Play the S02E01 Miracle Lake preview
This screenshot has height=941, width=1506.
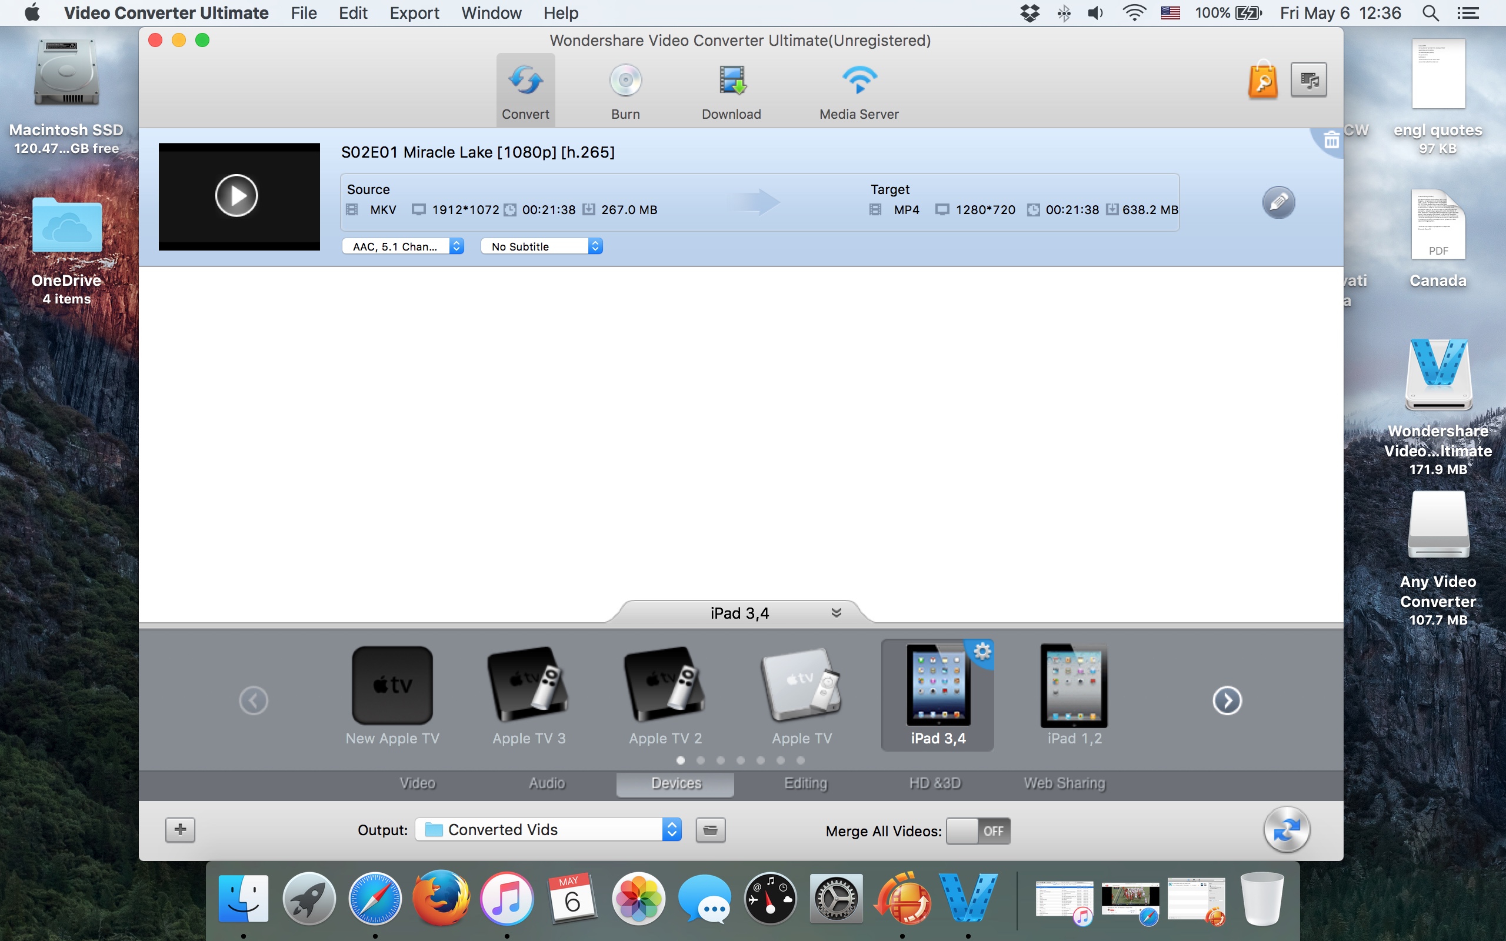236,196
